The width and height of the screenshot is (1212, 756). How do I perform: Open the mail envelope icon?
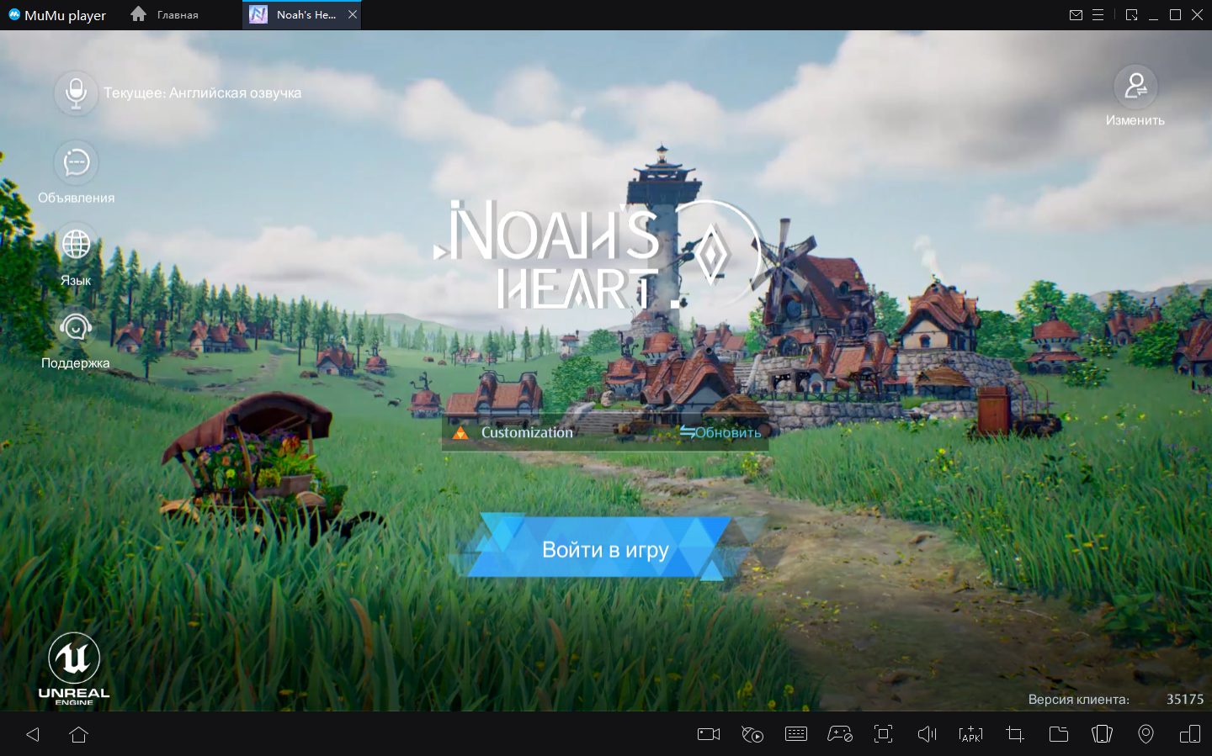(x=1076, y=14)
